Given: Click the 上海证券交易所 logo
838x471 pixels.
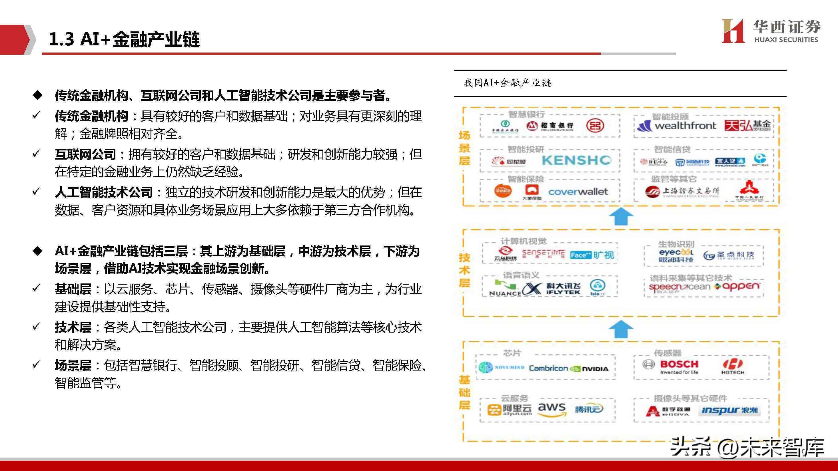Looking at the screenshot, I should tap(682, 192).
